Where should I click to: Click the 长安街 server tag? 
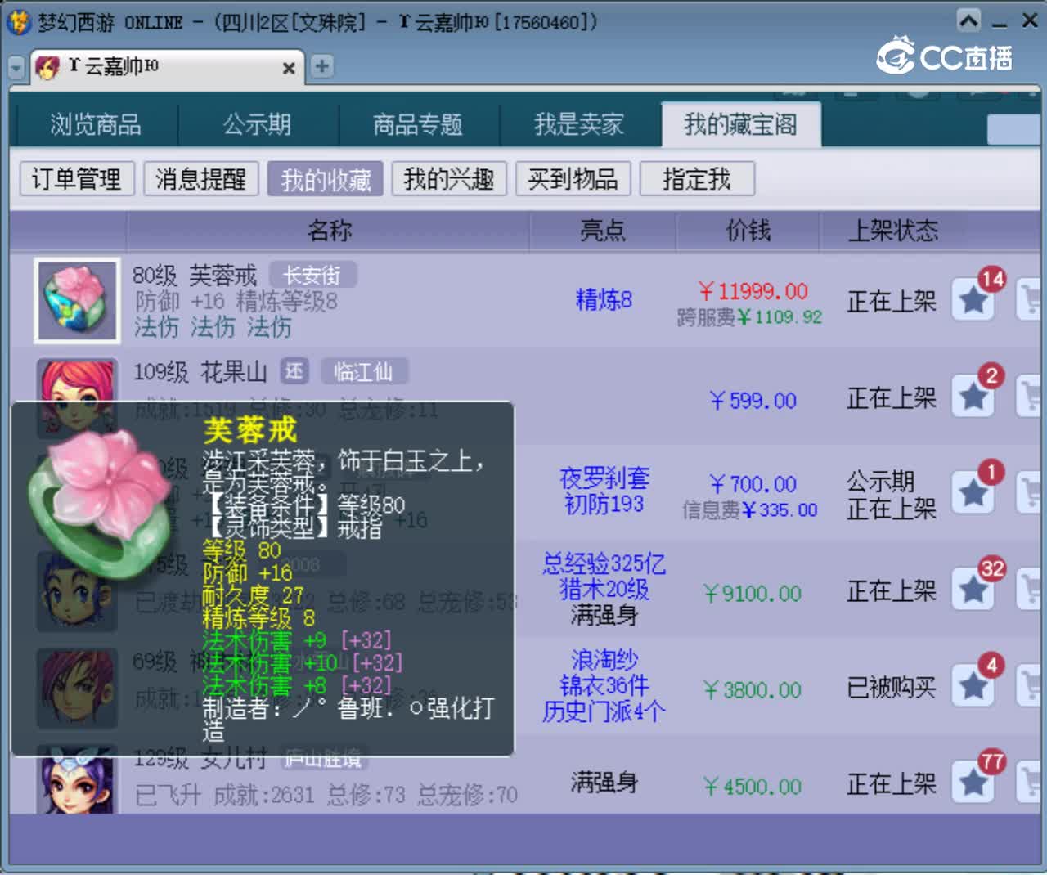(312, 276)
